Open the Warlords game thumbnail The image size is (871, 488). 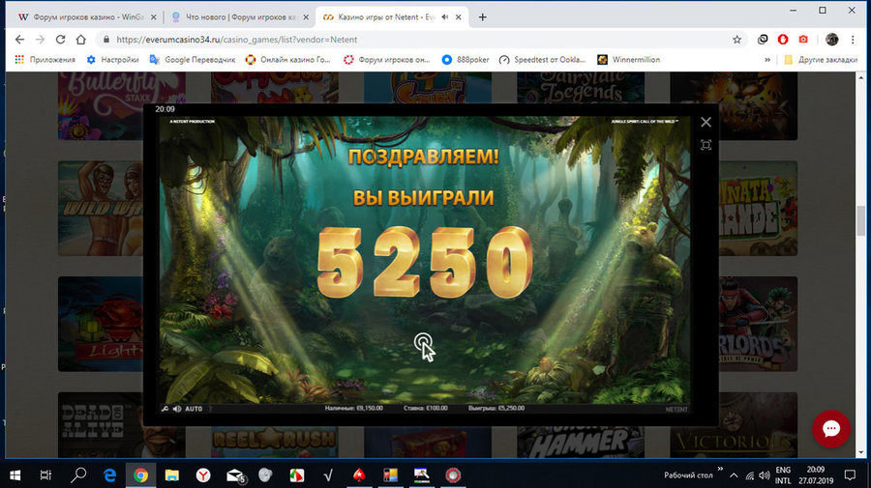point(758,324)
